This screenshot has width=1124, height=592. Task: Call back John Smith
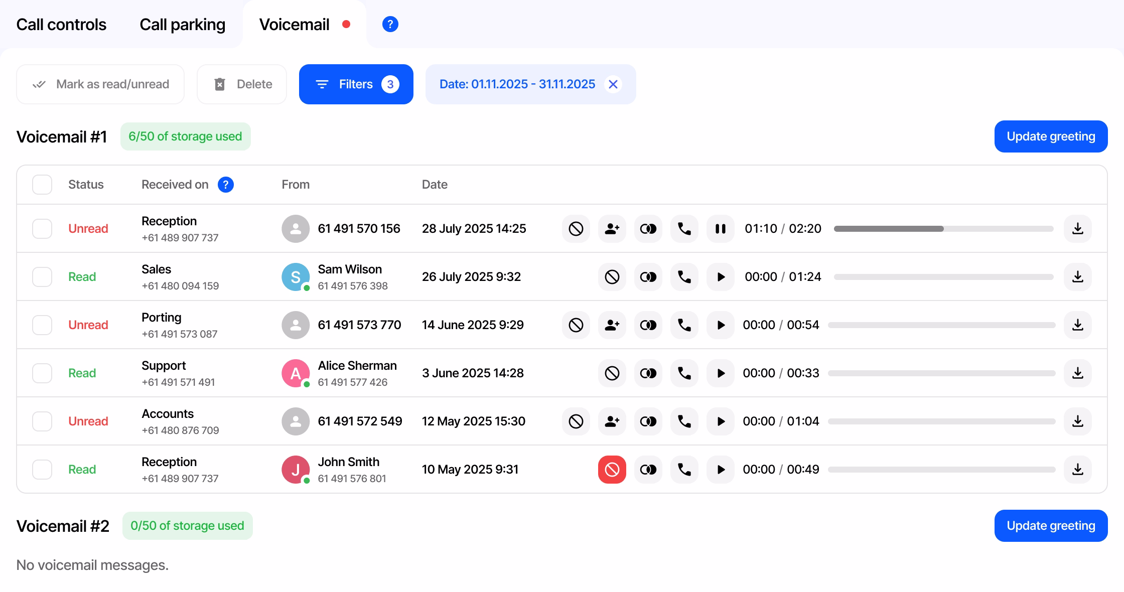(x=684, y=470)
